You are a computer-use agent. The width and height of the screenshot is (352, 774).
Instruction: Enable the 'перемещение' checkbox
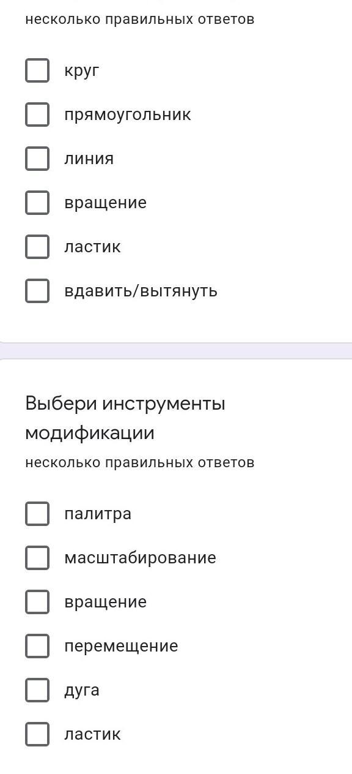point(37,646)
